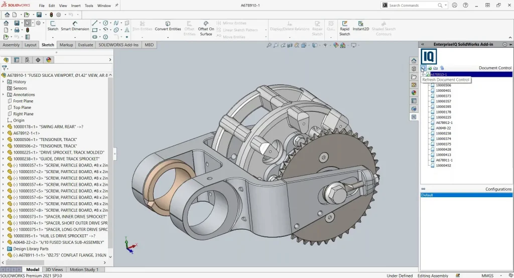514x278 pixels.
Task: Open the Motion Study 1 tab
Action: pos(84,269)
